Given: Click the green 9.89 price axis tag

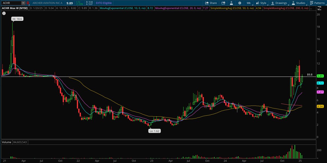Looking at the screenshot, I should coord(320,76).
